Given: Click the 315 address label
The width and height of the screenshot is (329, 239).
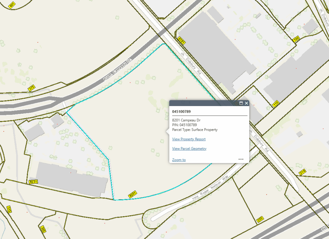Looking at the screenshot, I should 9,210.
